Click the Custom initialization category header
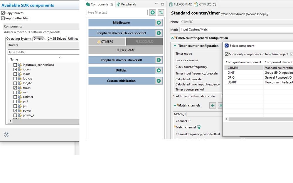Image resolution: width=293 pixels, height=183 pixels. pyautogui.click(x=121, y=81)
